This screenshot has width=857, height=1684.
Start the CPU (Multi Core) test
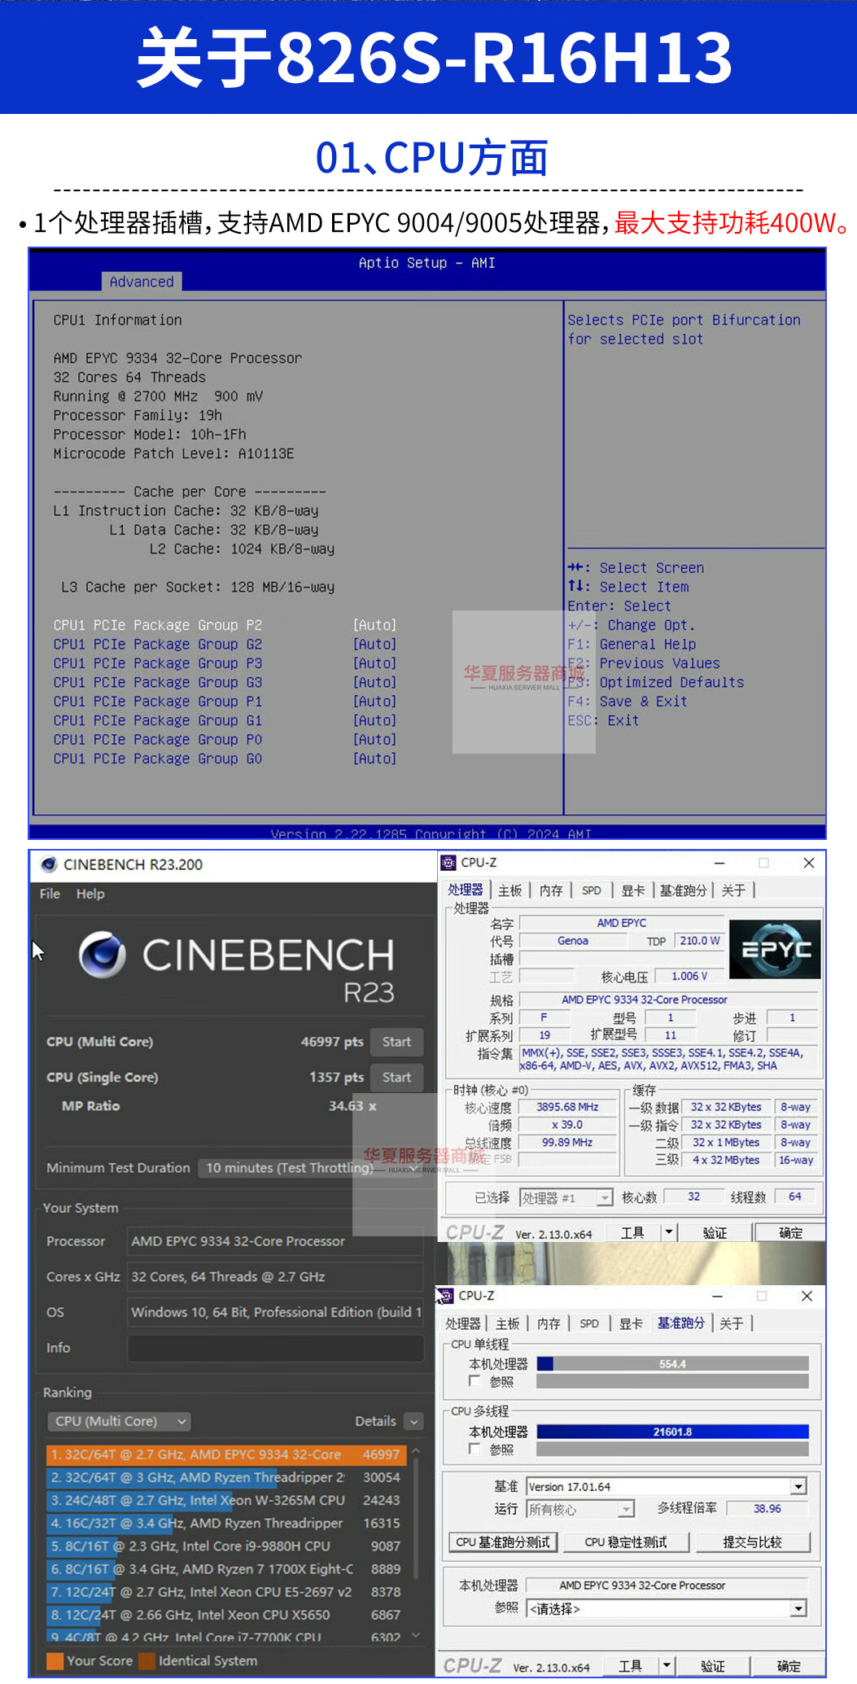(396, 1042)
